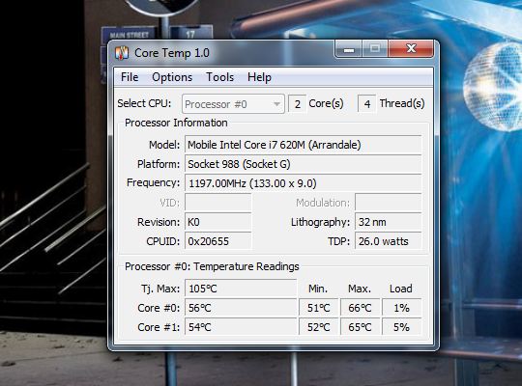Click the Core(s) label
Image resolution: width=522 pixels, height=386 pixels.
[326, 103]
